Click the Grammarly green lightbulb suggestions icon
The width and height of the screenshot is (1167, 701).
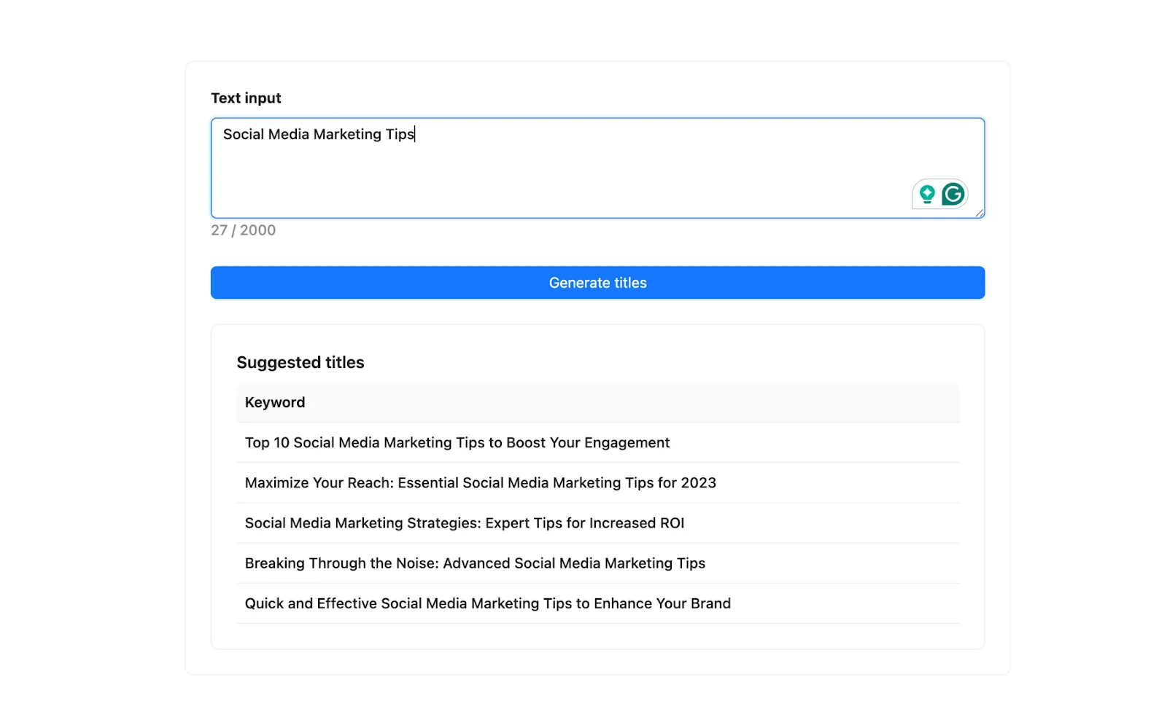927,194
